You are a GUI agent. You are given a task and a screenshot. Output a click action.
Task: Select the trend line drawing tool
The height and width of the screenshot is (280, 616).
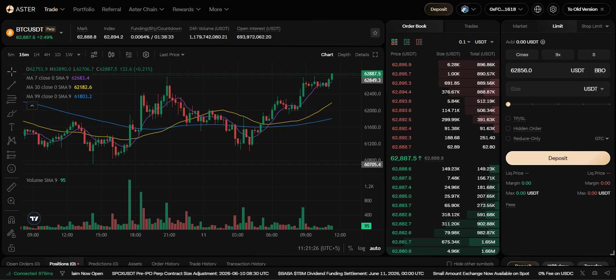(x=12, y=85)
